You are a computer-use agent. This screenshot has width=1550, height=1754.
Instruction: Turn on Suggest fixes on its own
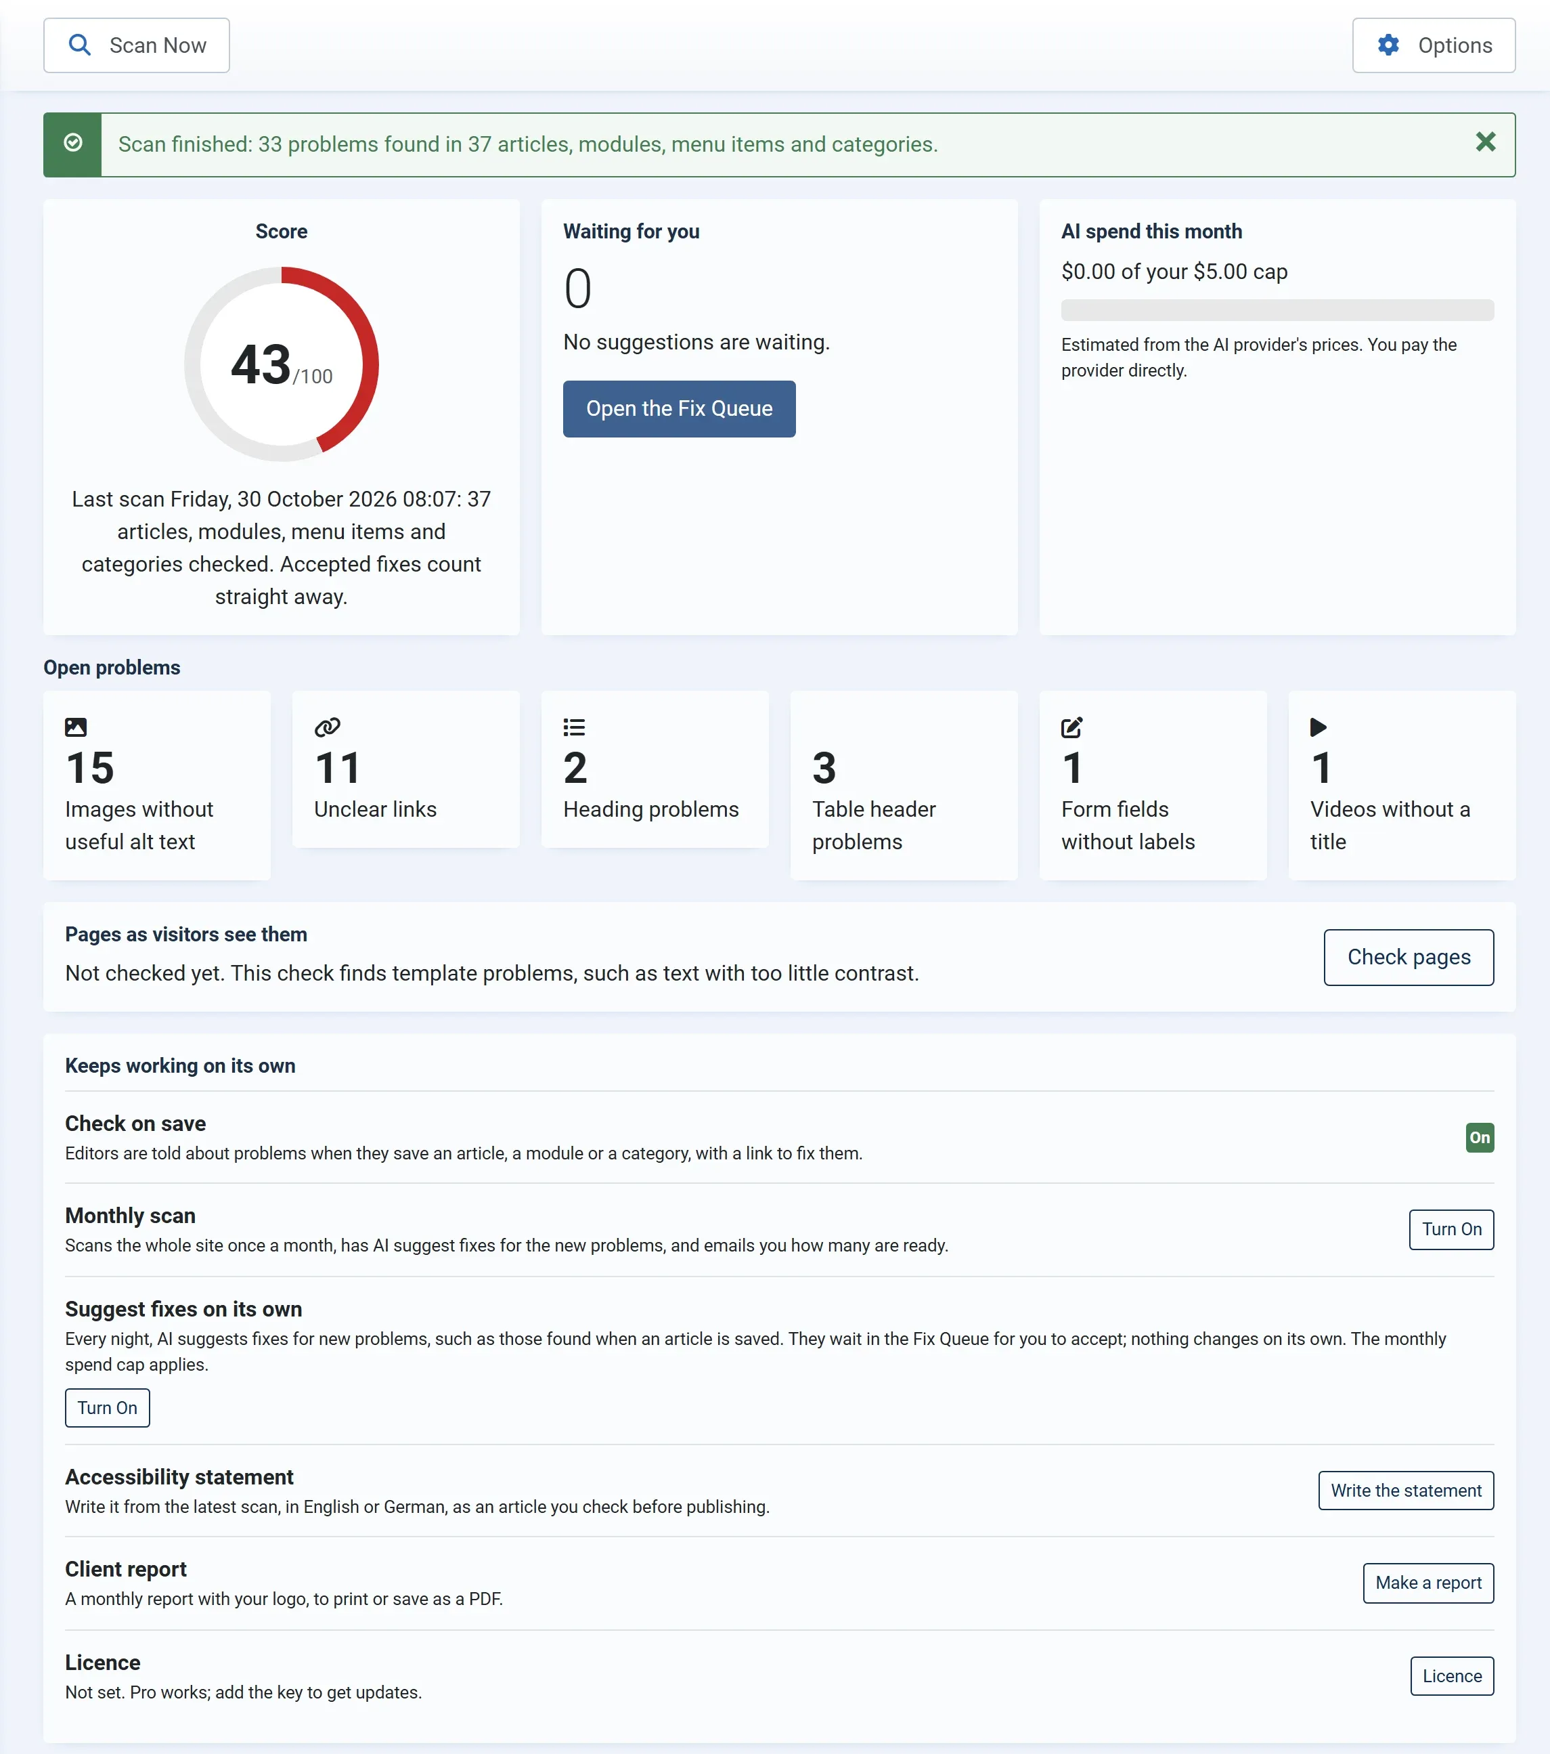click(107, 1407)
